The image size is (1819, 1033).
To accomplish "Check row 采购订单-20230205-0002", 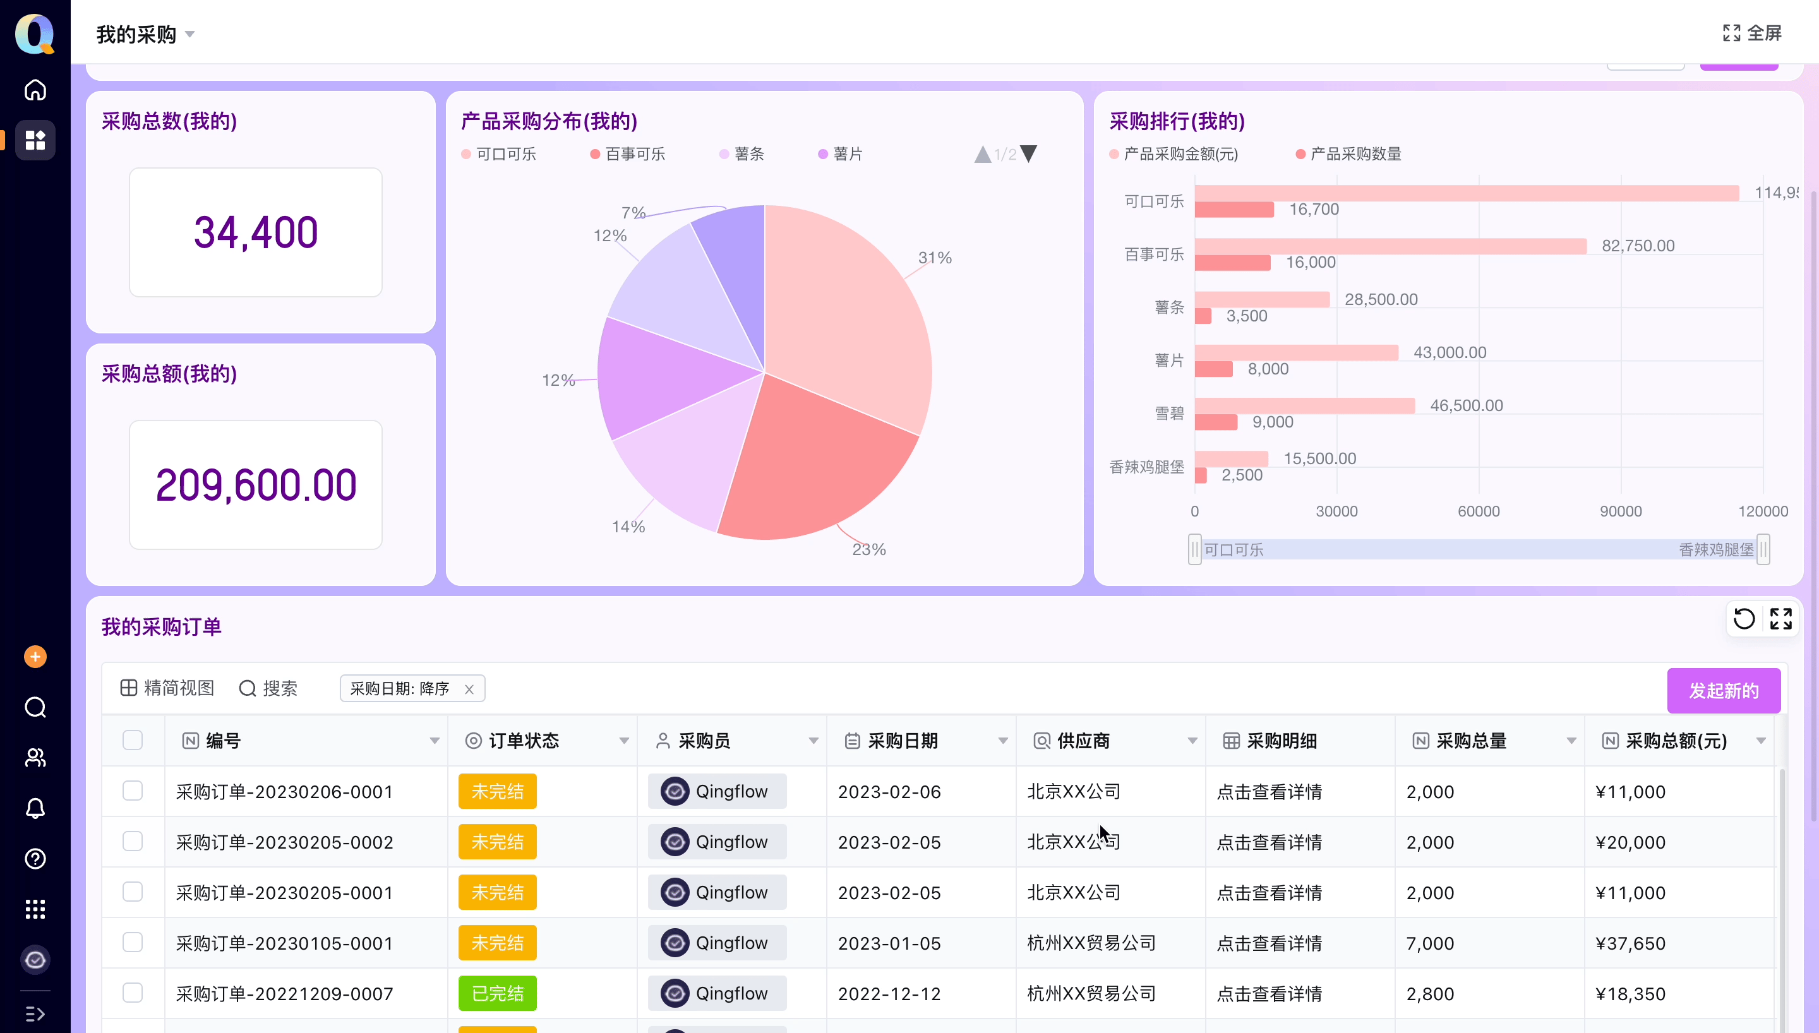I will 133,840.
